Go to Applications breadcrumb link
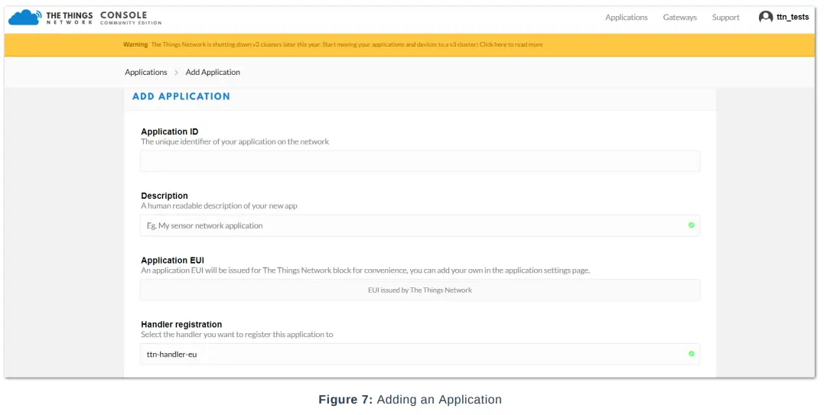 [145, 72]
